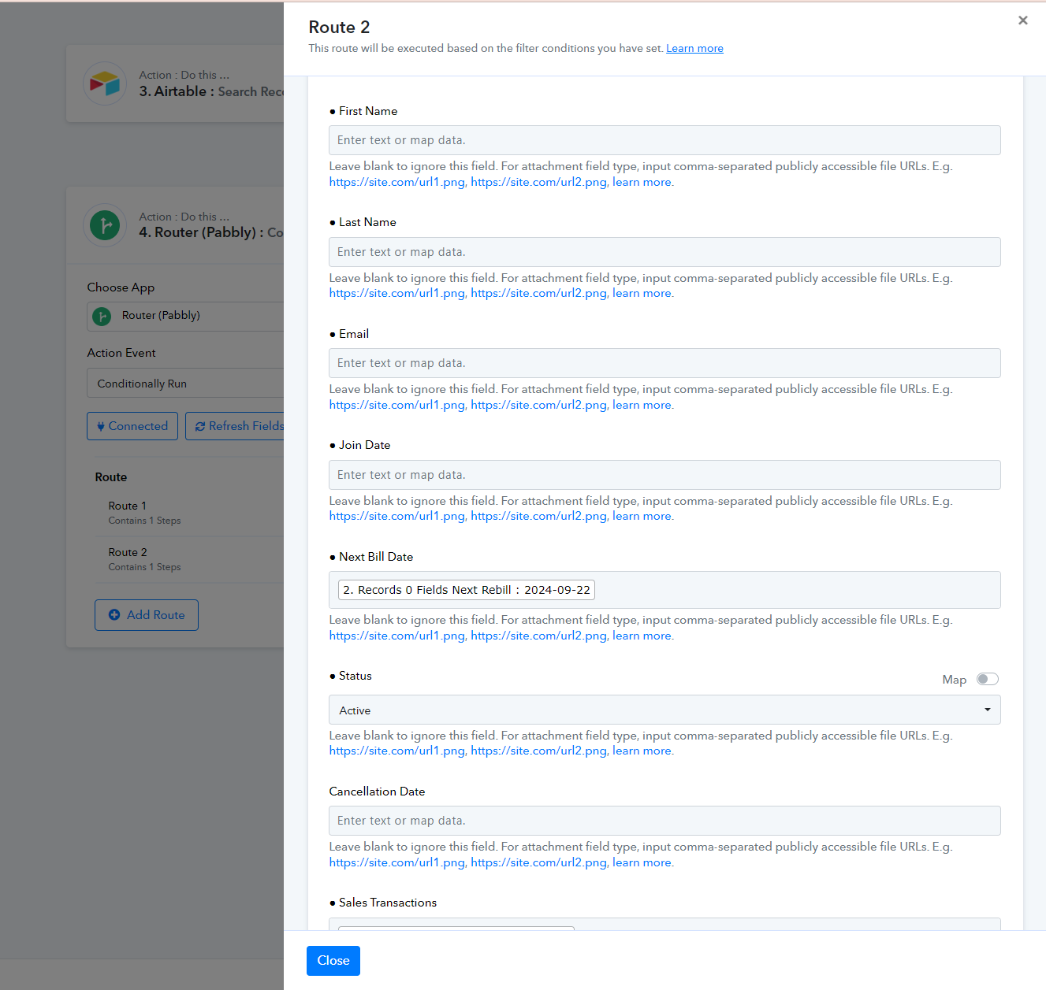
Task: Click the Join Date input field
Action: pyautogui.click(x=664, y=475)
